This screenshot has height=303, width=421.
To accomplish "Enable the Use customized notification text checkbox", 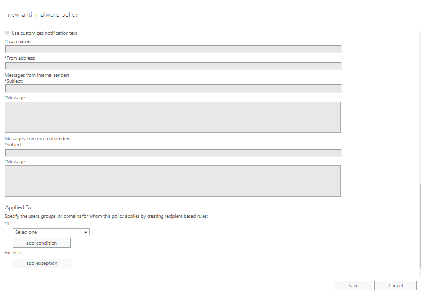I will pos(7,33).
